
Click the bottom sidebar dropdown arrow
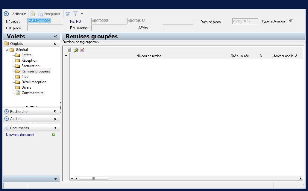click(55, 179)
